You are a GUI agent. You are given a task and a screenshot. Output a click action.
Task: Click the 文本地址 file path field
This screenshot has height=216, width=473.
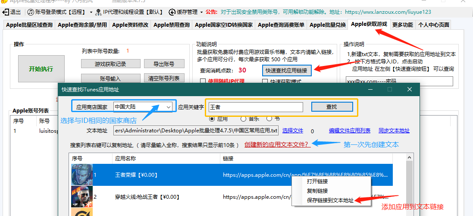pyautogui.click(x=196, y=131)
